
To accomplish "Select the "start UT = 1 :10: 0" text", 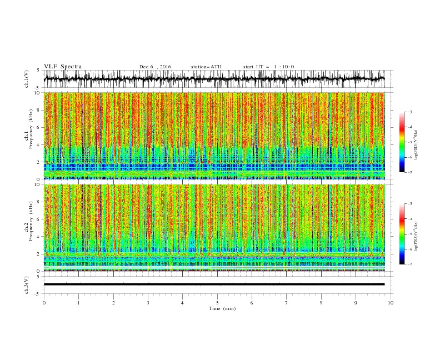I will pos(268,67).
